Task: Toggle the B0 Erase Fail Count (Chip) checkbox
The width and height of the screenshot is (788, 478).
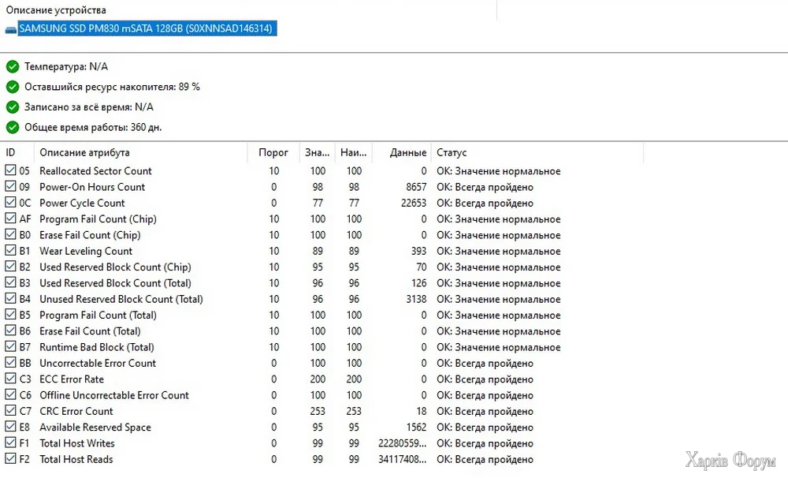Action: (x=10, y=234)
